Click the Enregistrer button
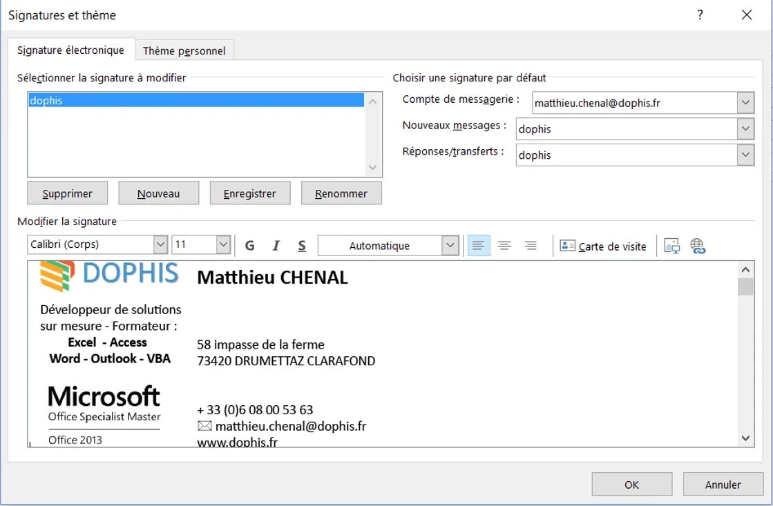The height and width of the screenshot is (506, 773). pos(250,193)
